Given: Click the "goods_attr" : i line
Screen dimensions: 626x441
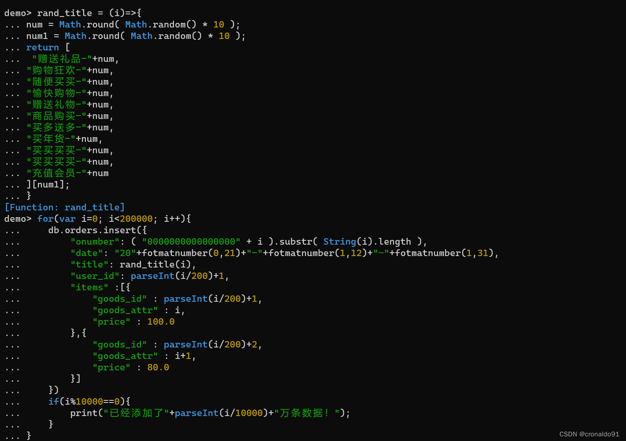Looking at the screenshot, I should (139, 310).
